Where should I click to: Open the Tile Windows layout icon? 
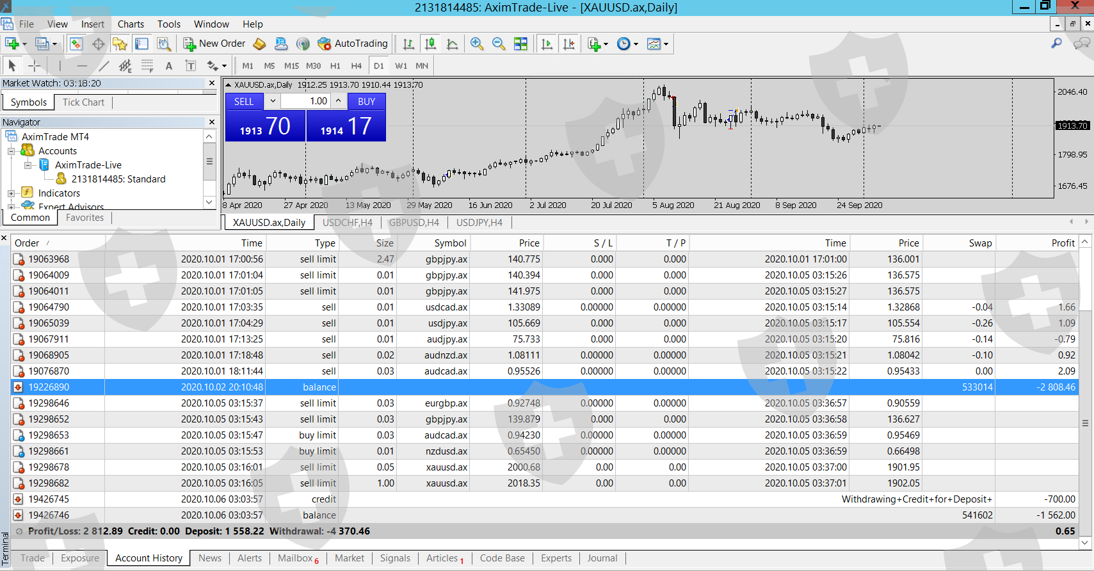point(520,44)
